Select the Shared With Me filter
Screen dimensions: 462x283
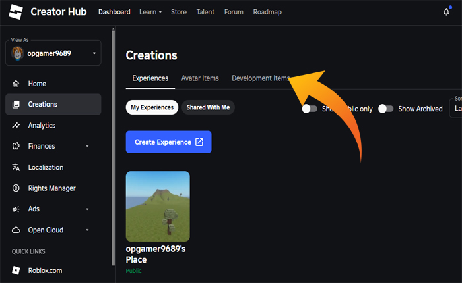tap(208, 107)
